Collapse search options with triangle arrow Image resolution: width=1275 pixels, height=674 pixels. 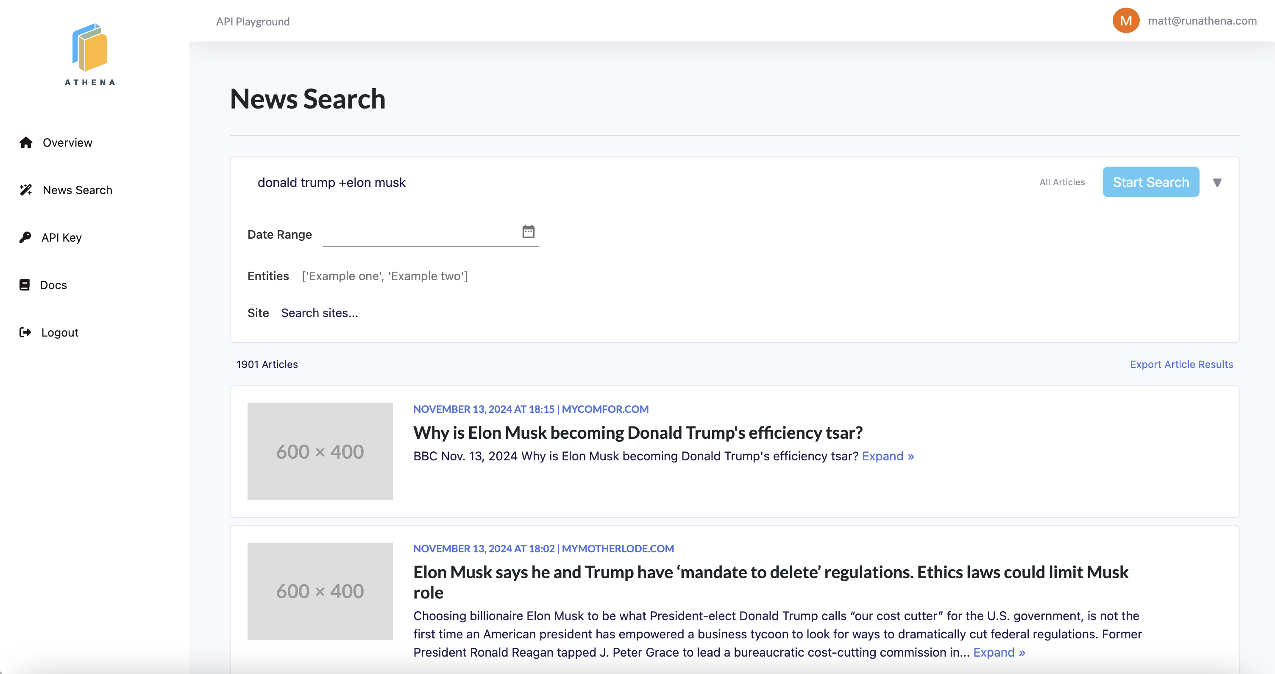(x=1217, y=183)
